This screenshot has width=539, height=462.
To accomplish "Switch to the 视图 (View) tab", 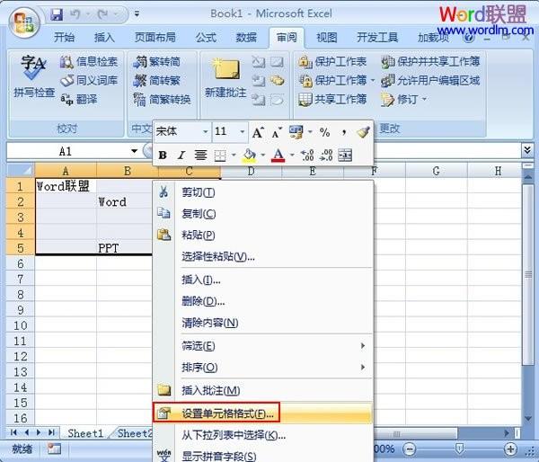I will 327,37.
